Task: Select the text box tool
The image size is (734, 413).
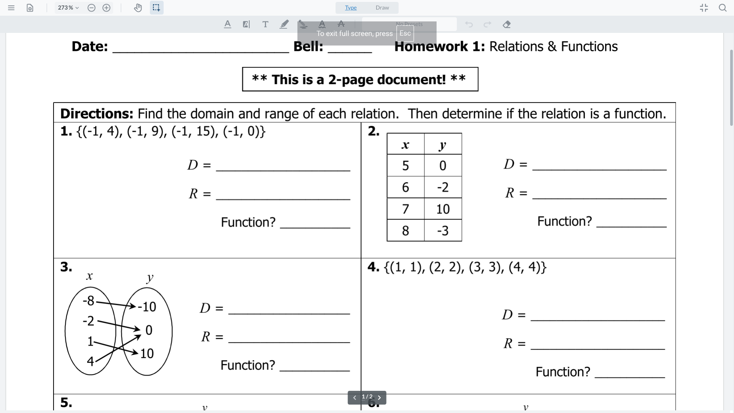Action: click(x=247, y=24)
